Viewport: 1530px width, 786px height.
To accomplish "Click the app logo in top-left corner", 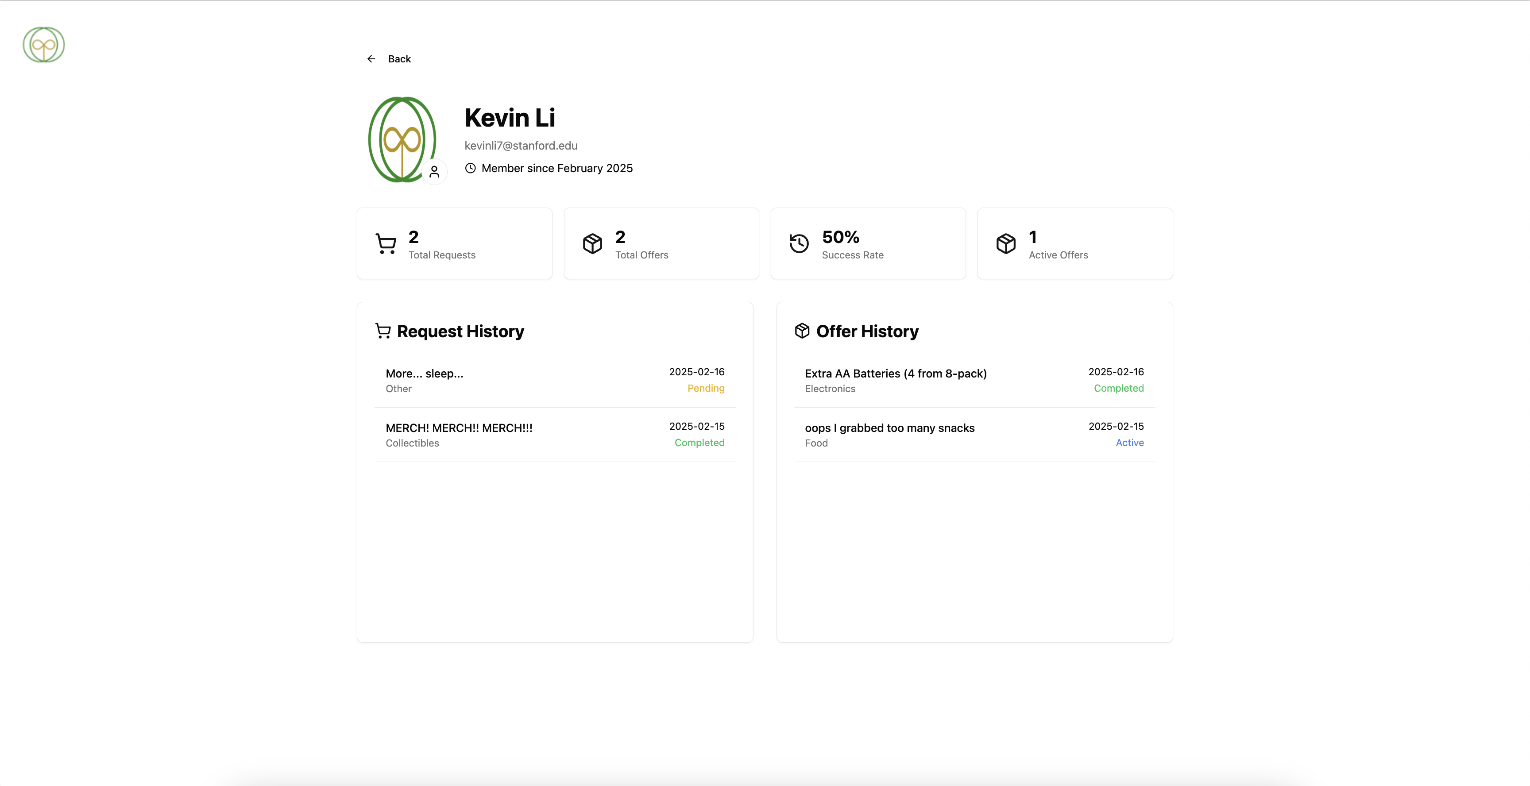I will pyautogui.click(x=43, y=45).
